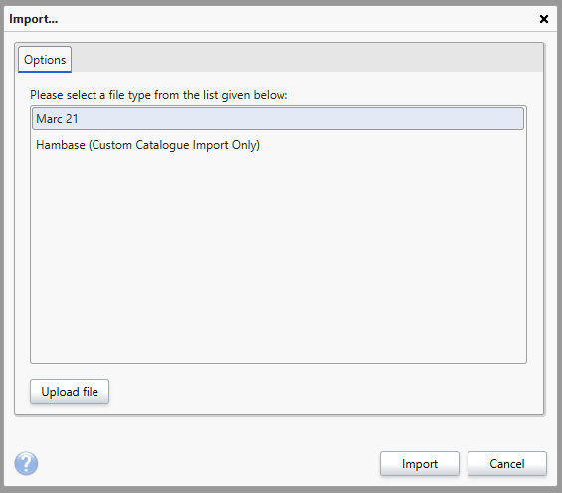This screenshot has height=493, width=562.
Task: Choose the highlighted Marc 21 entry
Action: 278,119
